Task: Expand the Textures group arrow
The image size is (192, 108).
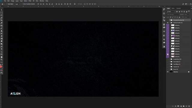Action: (x=170, y=67)
